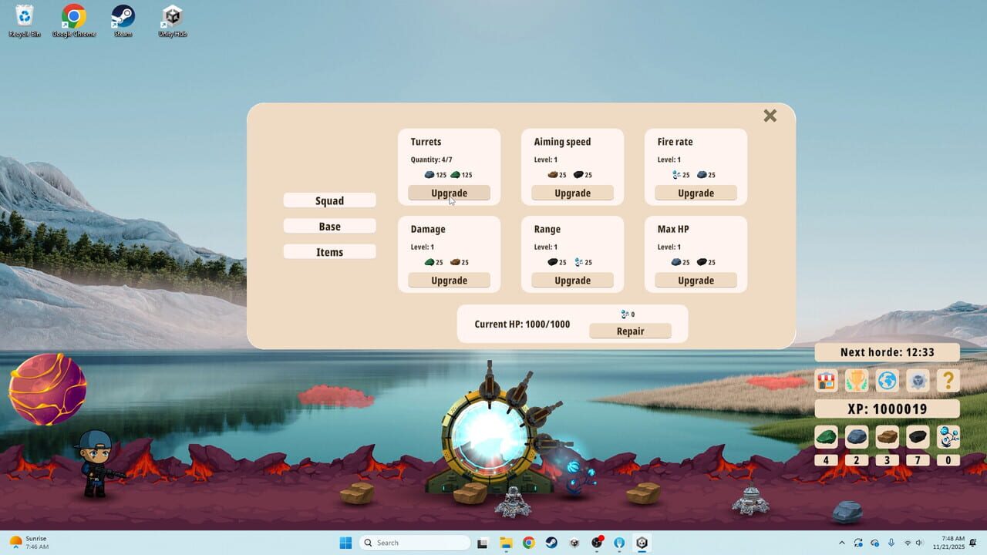Click the Next horde countdown timer
This screenshot has height=555, width=987.
point(888,351)
